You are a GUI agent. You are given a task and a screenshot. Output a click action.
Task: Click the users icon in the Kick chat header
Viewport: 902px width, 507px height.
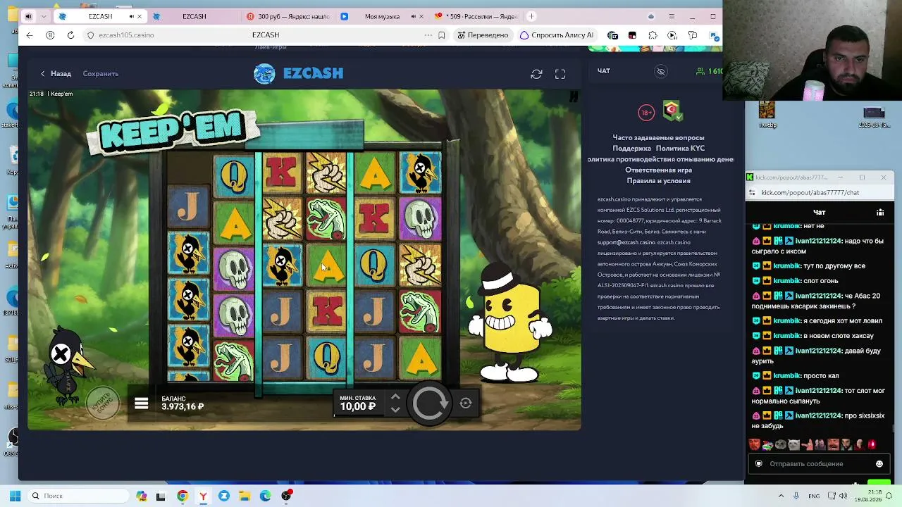[880, 212]
